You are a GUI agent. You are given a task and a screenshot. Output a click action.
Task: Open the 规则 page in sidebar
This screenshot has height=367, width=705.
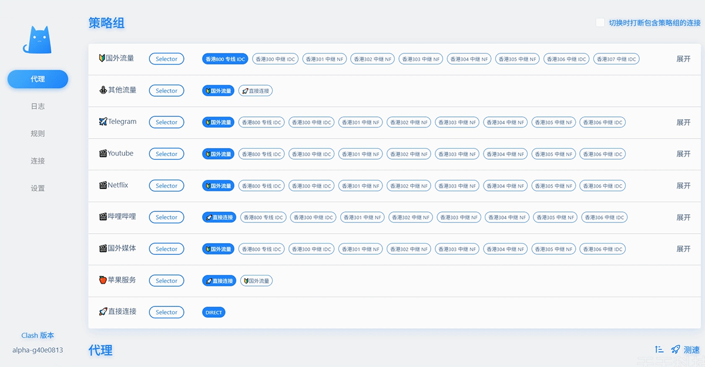38,134
